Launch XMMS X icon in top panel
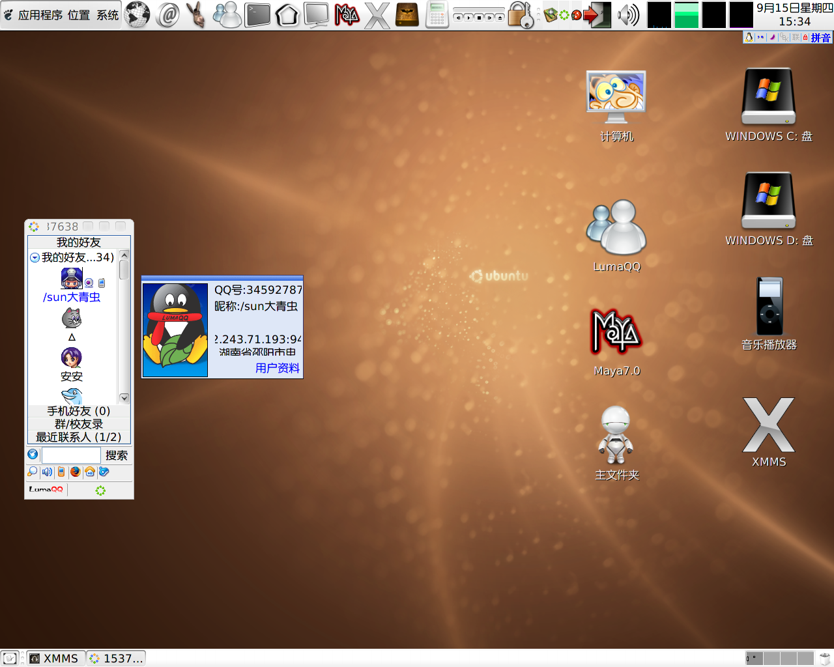This screenshot has width=834, height=667. (x=377, y=15)
